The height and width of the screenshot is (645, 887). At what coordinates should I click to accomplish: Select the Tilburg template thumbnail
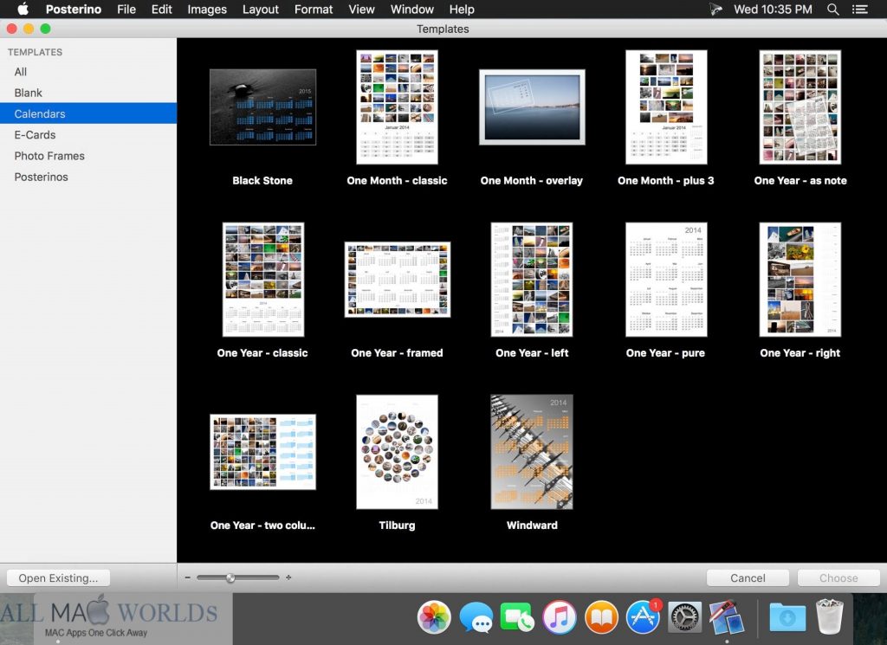point(397,452)
